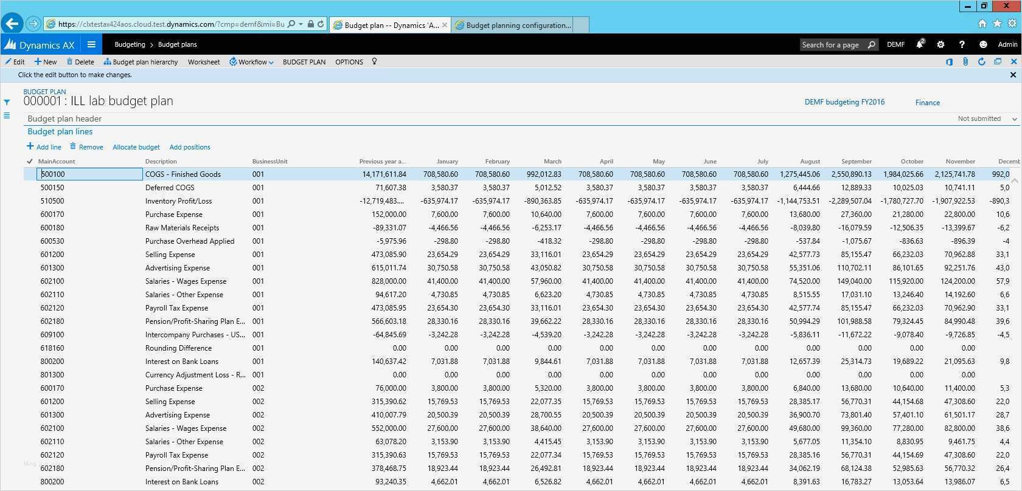Open the notifications bell
The image size is (1022, 491).
click(920, 44)
